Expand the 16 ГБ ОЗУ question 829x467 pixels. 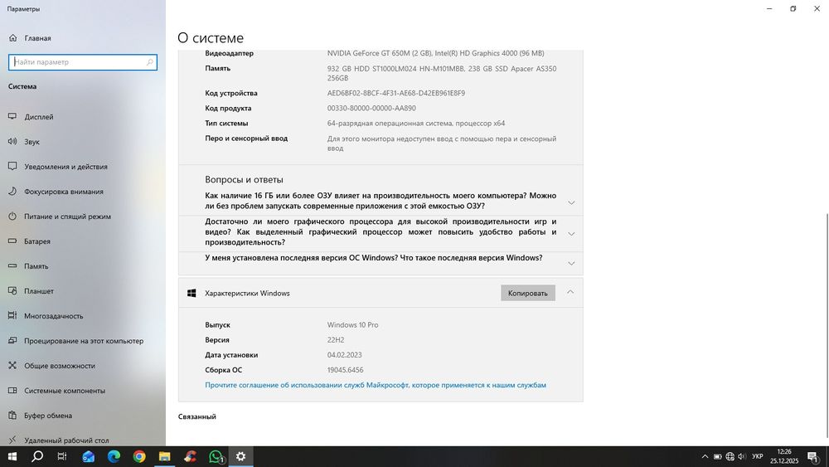click(x=571, y=202)
